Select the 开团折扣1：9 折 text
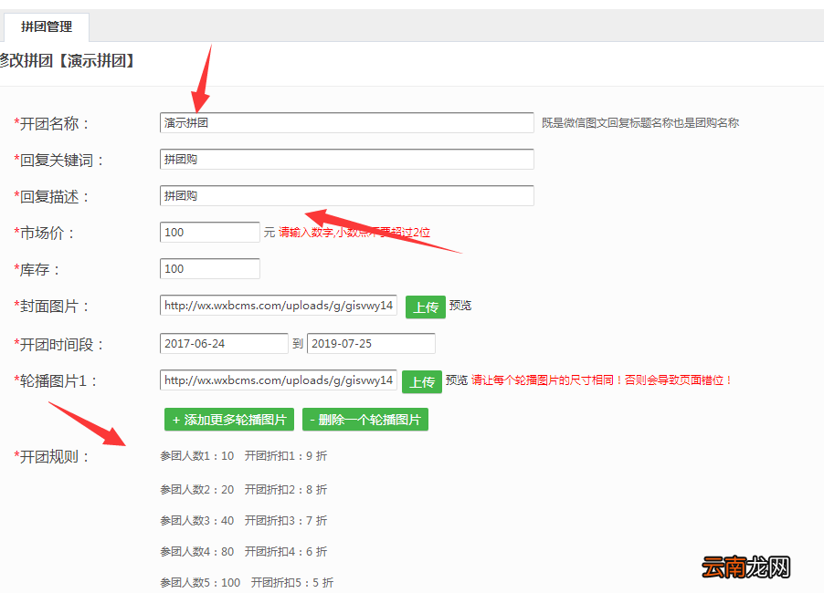 click(x=286, y=456)
